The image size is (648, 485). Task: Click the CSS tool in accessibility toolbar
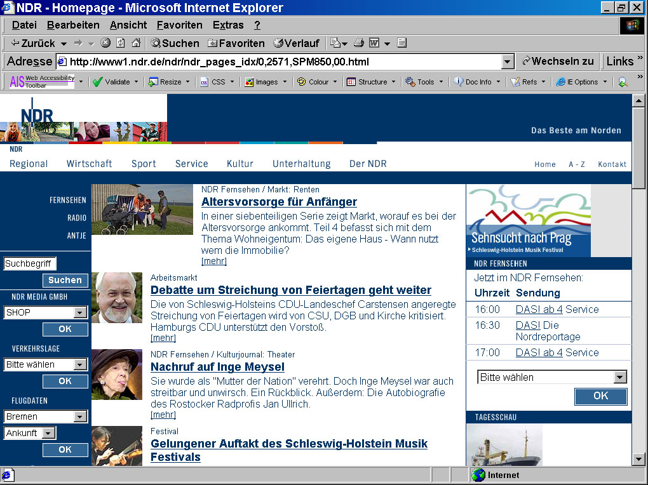[213, 82]
